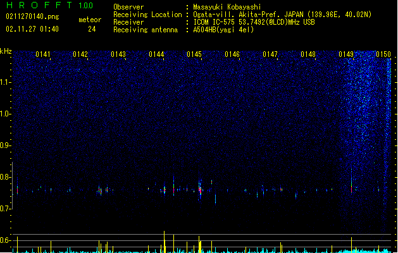Select the Ogata-vill. Akita-Pref. JAPAN location text
The height and width of the screenshot is (253, 398).
pyautogui.click(x=282, y=15)
